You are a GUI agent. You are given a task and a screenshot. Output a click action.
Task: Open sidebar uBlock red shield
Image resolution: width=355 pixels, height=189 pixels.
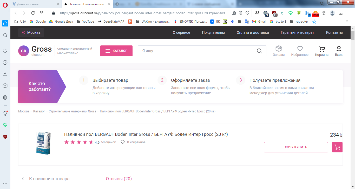coord(5,137)
